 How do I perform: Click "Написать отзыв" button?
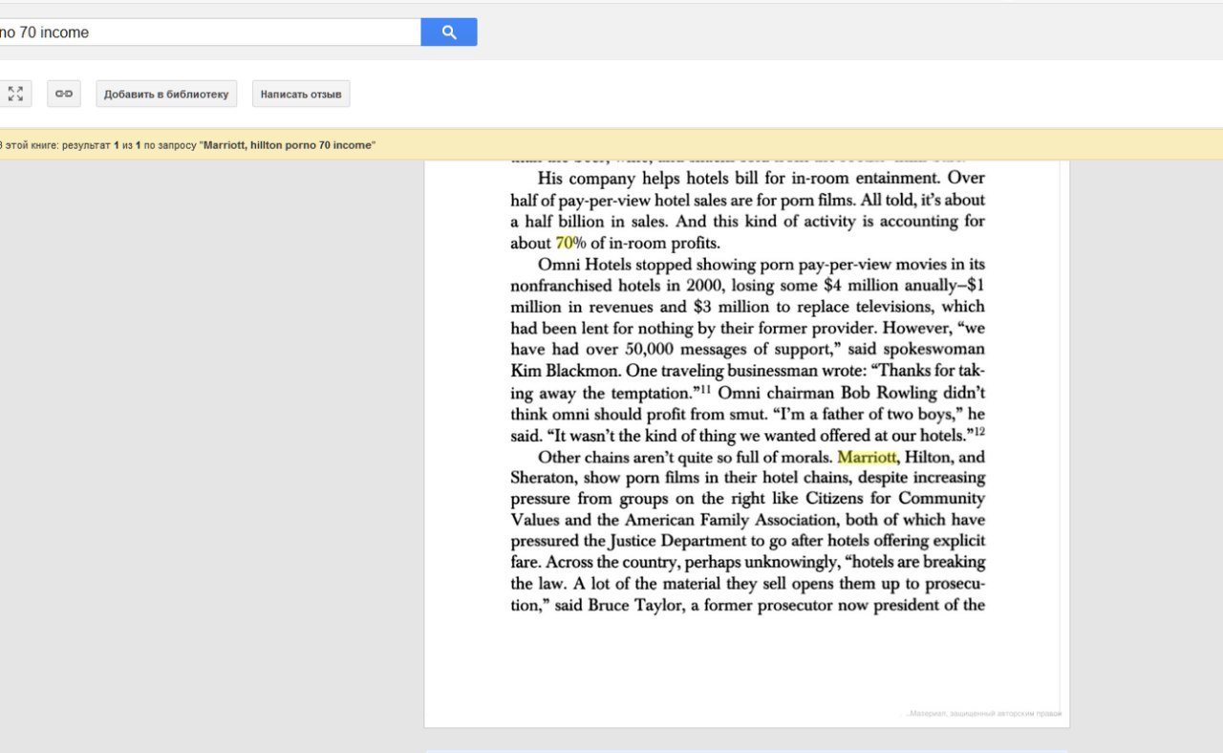(301, 94)
